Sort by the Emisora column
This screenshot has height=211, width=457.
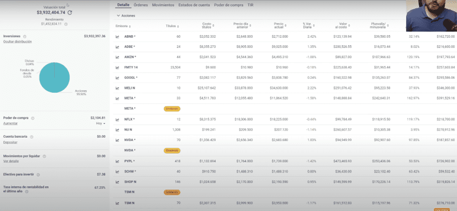coord(122,25)
